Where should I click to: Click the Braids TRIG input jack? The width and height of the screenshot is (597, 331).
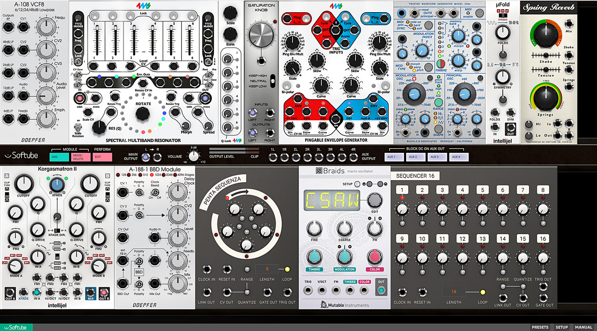tap(308, 291)
